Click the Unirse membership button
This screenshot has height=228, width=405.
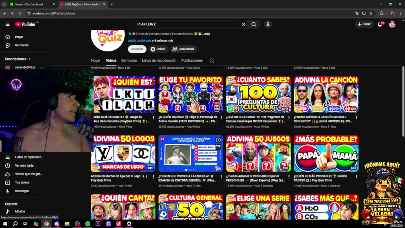[158, 49]
